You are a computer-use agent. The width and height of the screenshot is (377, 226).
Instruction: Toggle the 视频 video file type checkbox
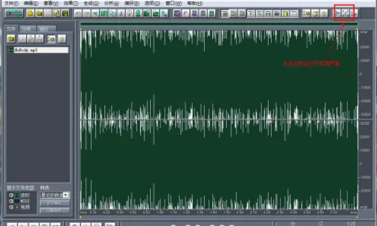pyautogui.click(x=11, y=207)
